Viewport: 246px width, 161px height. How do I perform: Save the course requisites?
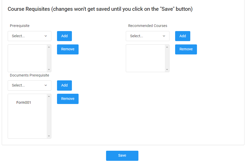[x=122, y=156]
